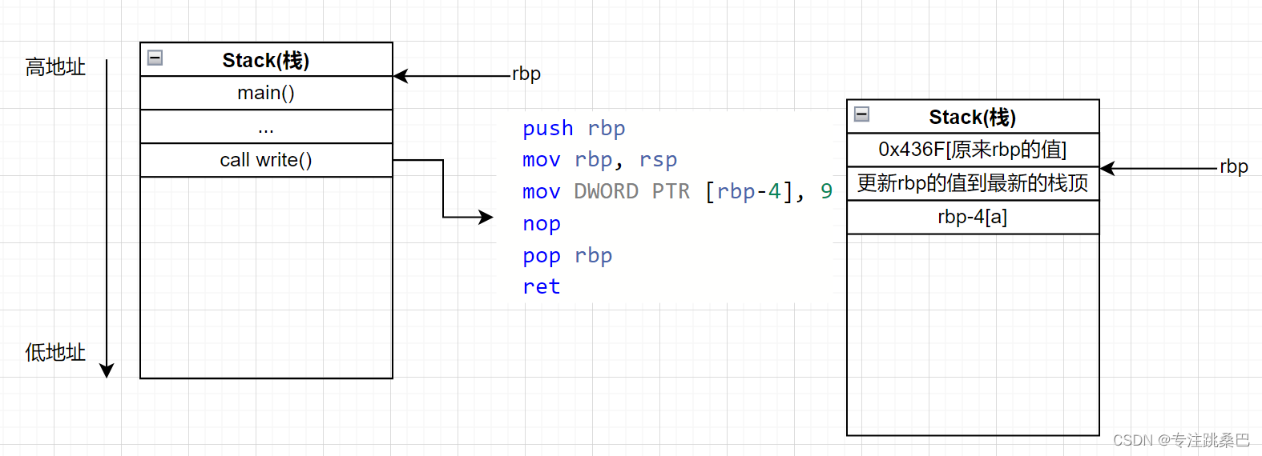Select the rbp-4[a] stack row
1262x456 pixels.
click(x=972, y=217)
